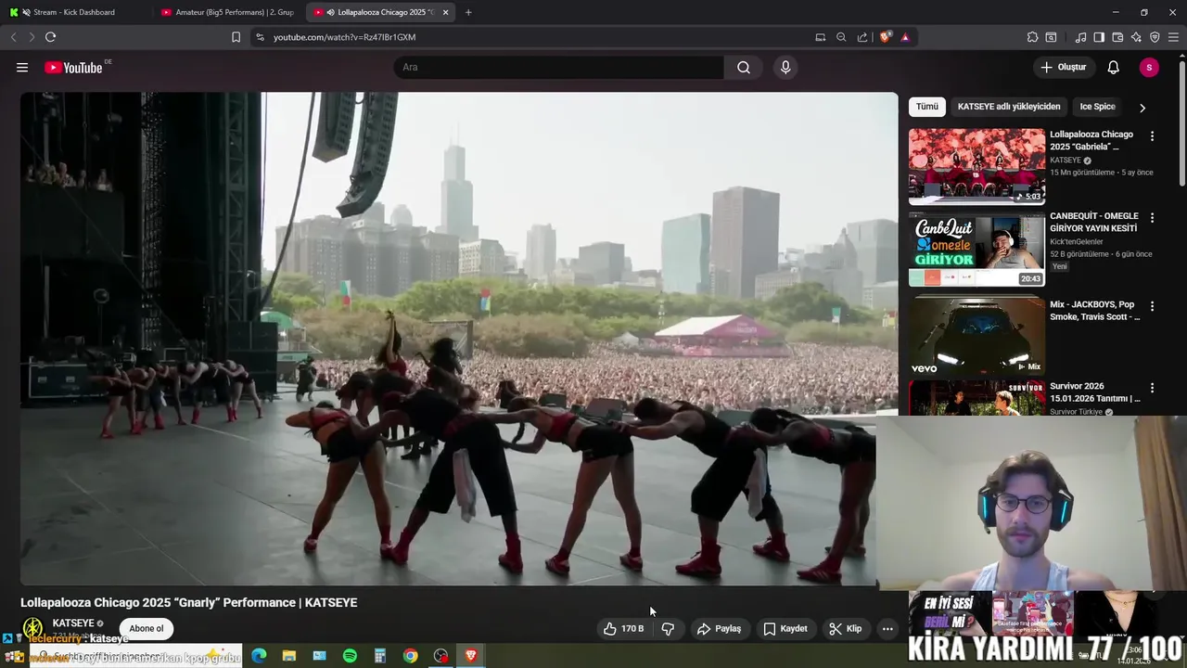Screen dimensions: 1187x668
Task: Open OBS Studio from the taskbar
Action: (440, 656)
